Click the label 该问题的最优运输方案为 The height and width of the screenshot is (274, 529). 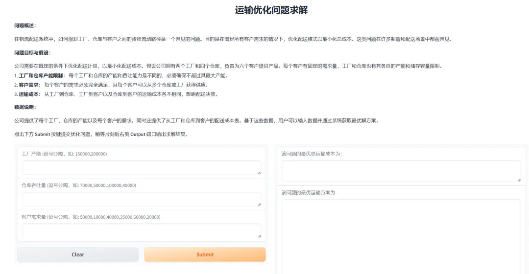(x=310, y=192)
